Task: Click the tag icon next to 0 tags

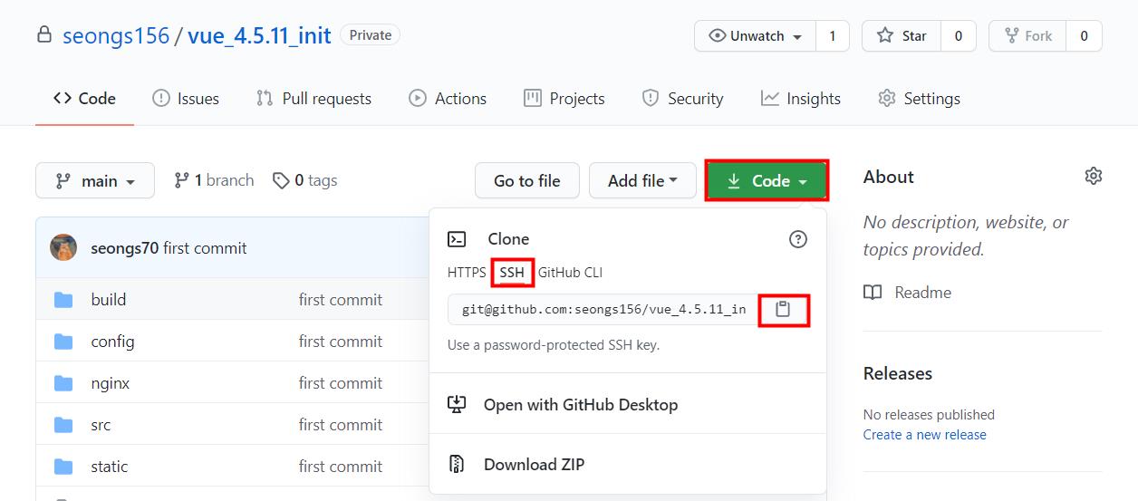Action: [x=282, y=181]
